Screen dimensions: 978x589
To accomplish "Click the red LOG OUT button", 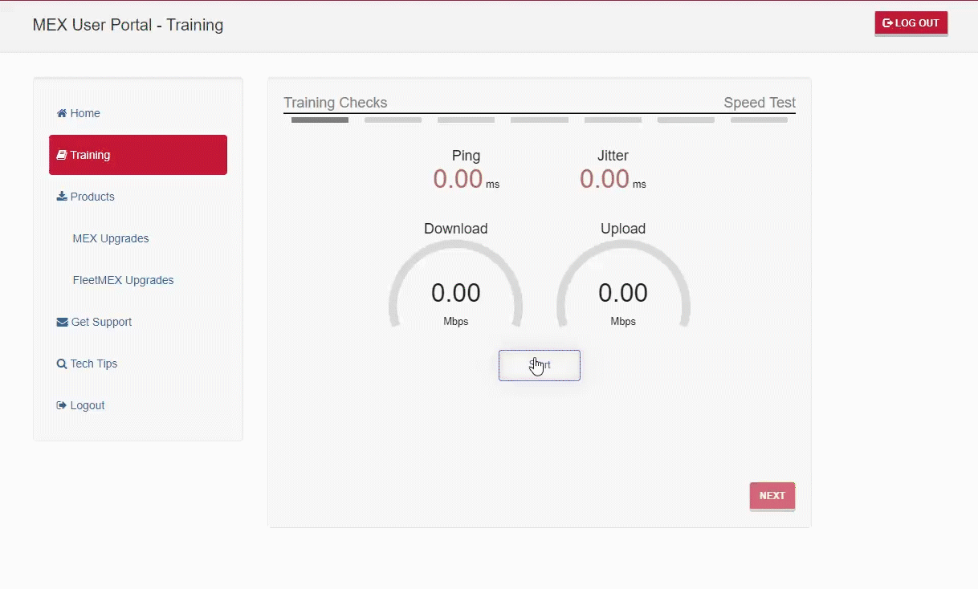I will (x=911, y=23).
